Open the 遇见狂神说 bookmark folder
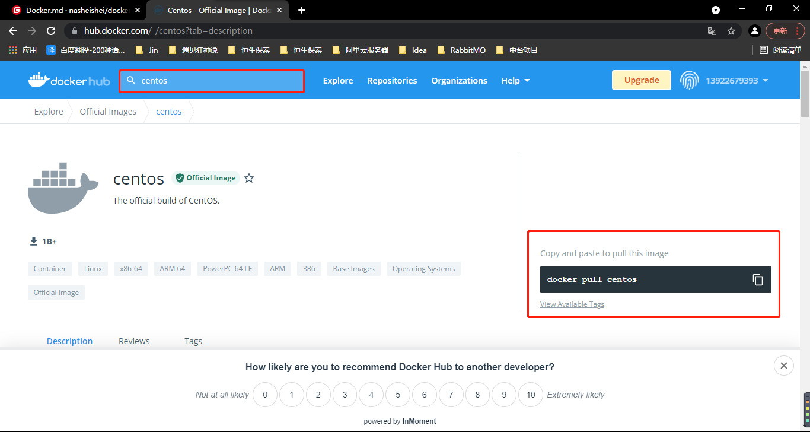The width and height of the screenshot is (810, 432). (193, 50)
